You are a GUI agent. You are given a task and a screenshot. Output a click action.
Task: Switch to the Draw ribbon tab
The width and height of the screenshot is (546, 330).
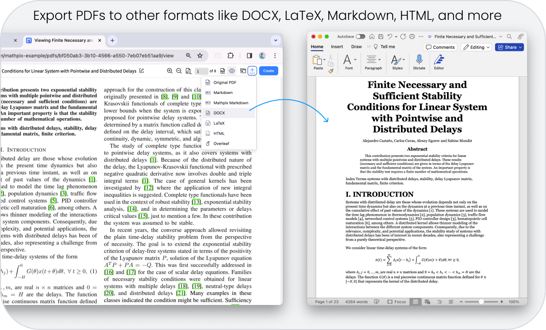[357, 47]
